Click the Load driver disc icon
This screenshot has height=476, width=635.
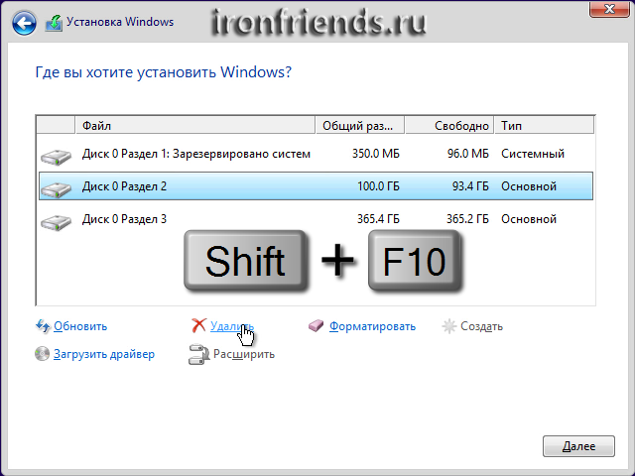pos(43,354)
